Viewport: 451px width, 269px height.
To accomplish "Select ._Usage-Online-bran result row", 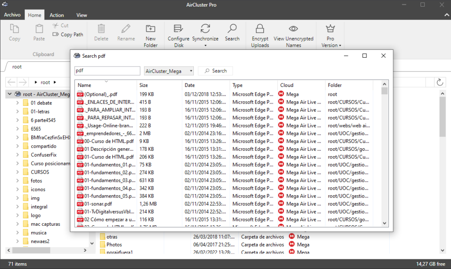I will 225,126.
